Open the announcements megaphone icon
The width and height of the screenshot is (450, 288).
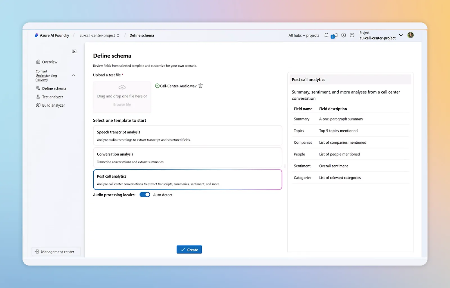tap(334, 36)
